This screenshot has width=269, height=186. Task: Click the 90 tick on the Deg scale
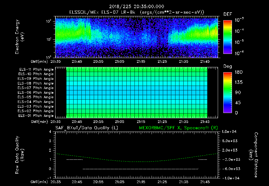238,92
